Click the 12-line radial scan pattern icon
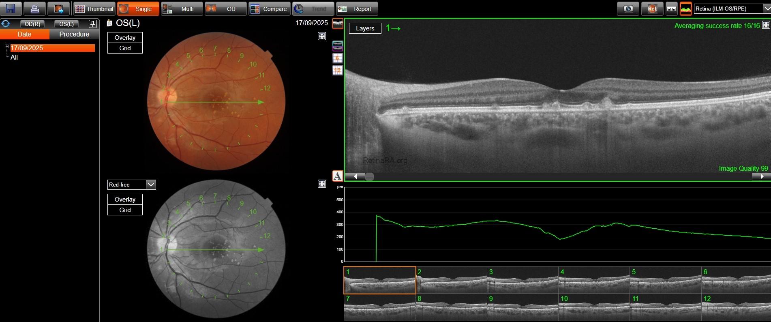This screenshot has width=771, height=322. (x=337, y=71)
